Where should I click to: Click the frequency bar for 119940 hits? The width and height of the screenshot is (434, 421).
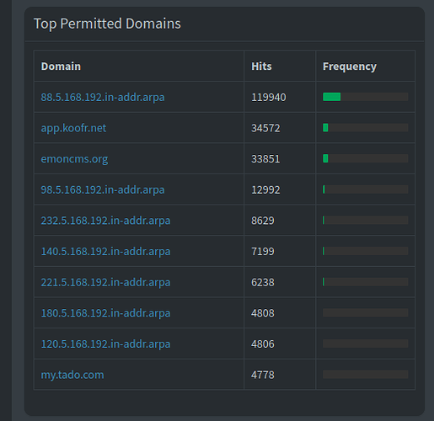tap(365, 97)
